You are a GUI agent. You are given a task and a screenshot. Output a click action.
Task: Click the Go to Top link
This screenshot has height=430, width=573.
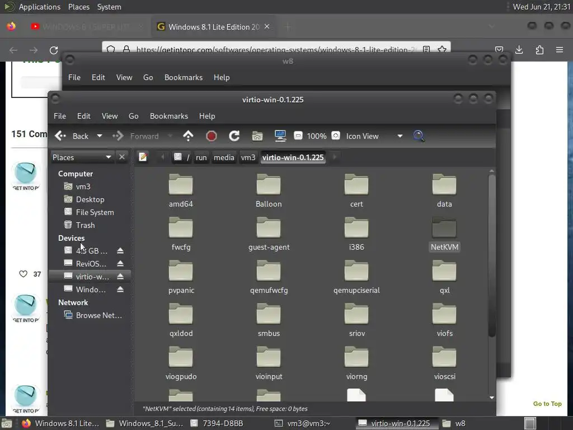[547, 404]
